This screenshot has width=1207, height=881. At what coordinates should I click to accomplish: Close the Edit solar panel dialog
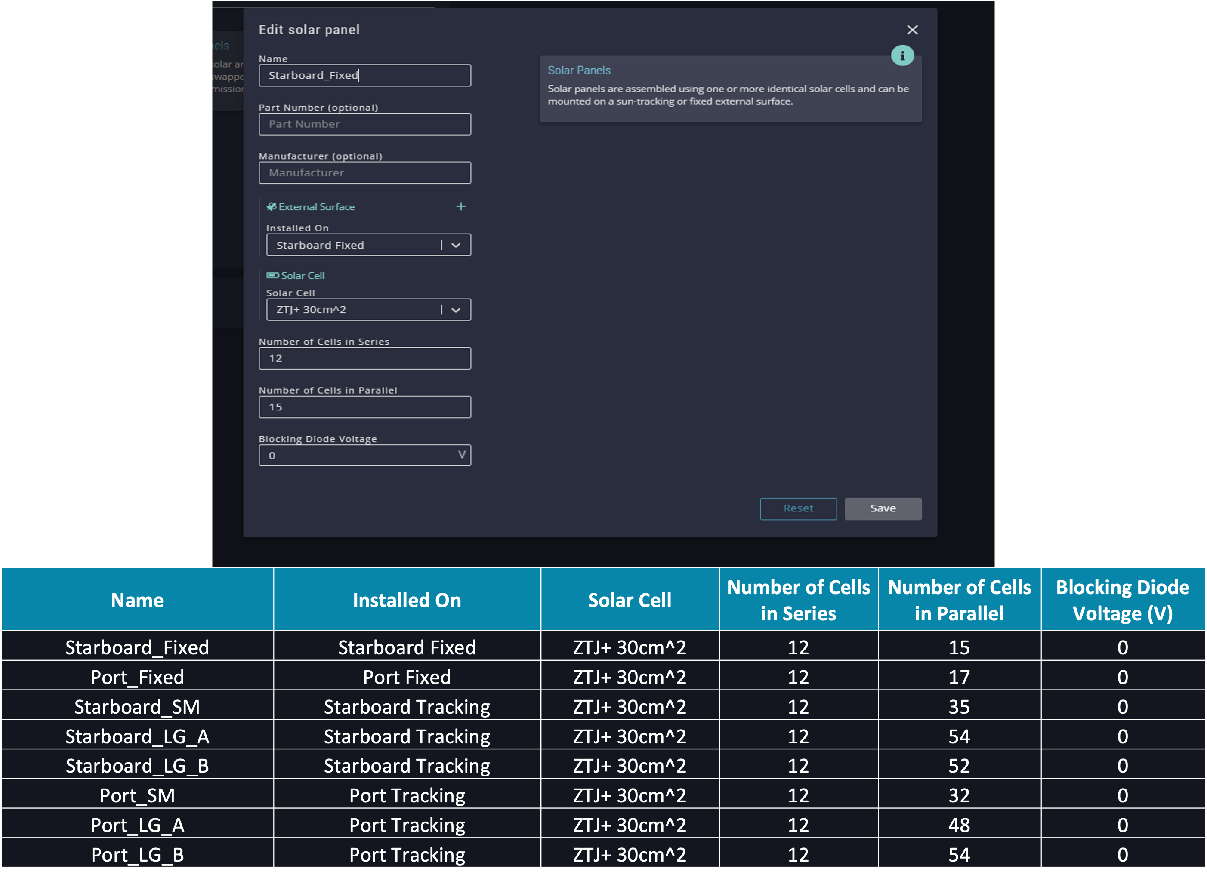click(x=912, y=30)
